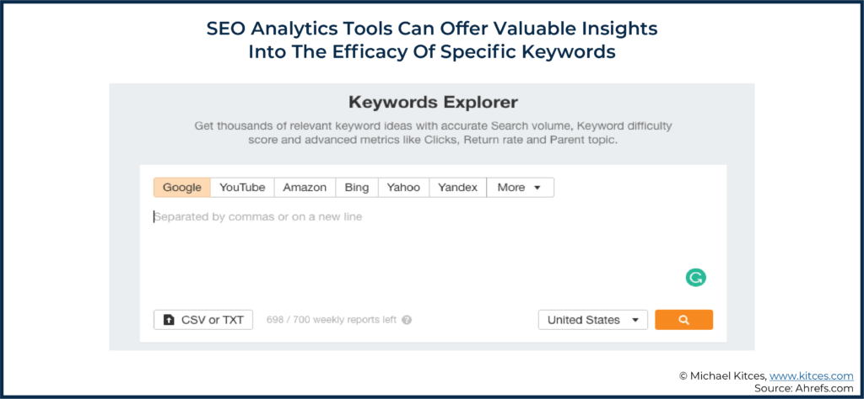Click the green Grammarly icon
Image resolution: width=864 pixels, height=399 pixels.
(695, 278)
